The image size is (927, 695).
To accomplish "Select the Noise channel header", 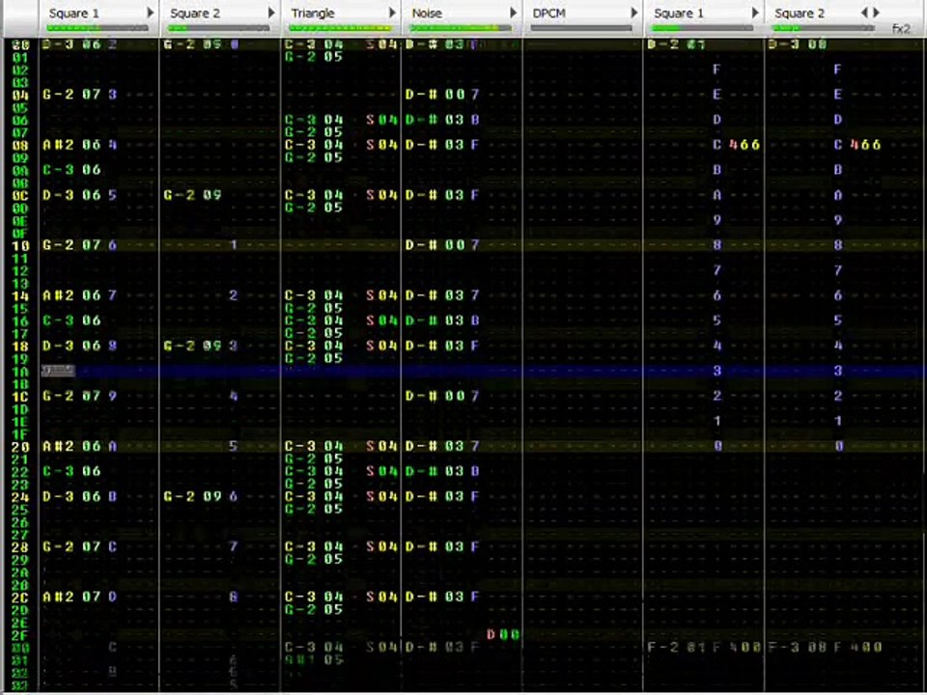I will tap(426, 13).
